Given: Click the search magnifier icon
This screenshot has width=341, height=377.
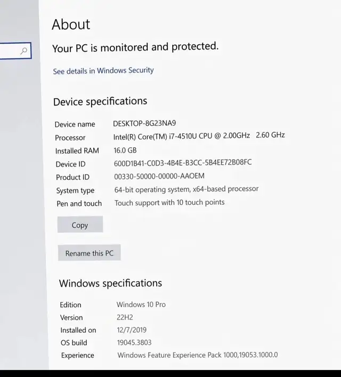Looking at the screenshot, I should tap(24, 51).
